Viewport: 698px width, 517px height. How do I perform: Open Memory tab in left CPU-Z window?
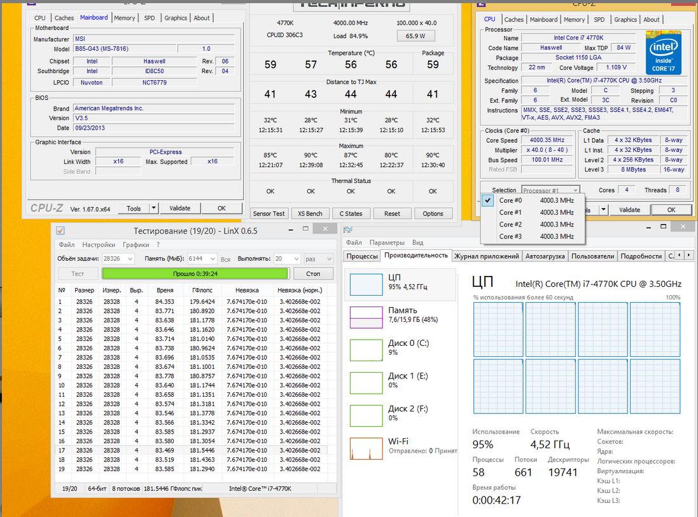tap(124, 18)
